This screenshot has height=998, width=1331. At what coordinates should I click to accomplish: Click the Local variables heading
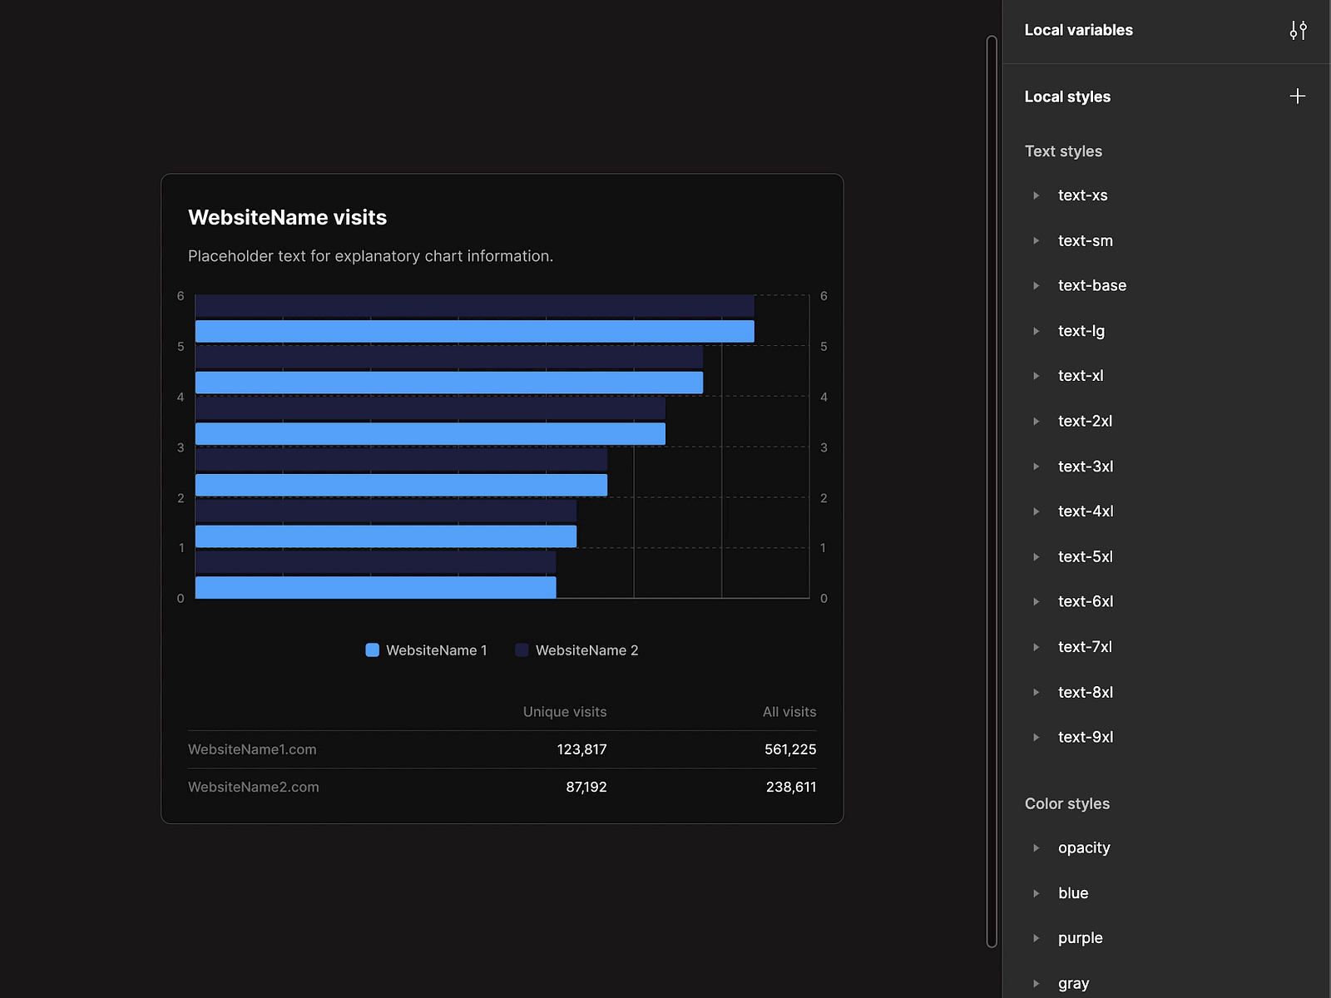coord(1078,30)
